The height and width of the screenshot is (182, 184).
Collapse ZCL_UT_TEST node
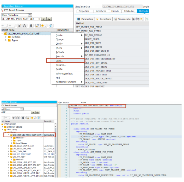(x=9, y=157)
